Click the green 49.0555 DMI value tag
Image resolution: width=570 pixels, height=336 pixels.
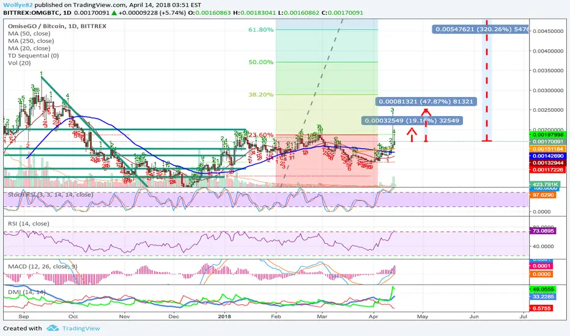click(543, 290)
